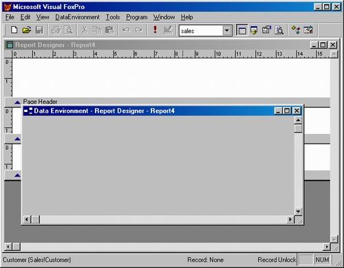Click the Redo arrow icon

[x=138, y=30]
